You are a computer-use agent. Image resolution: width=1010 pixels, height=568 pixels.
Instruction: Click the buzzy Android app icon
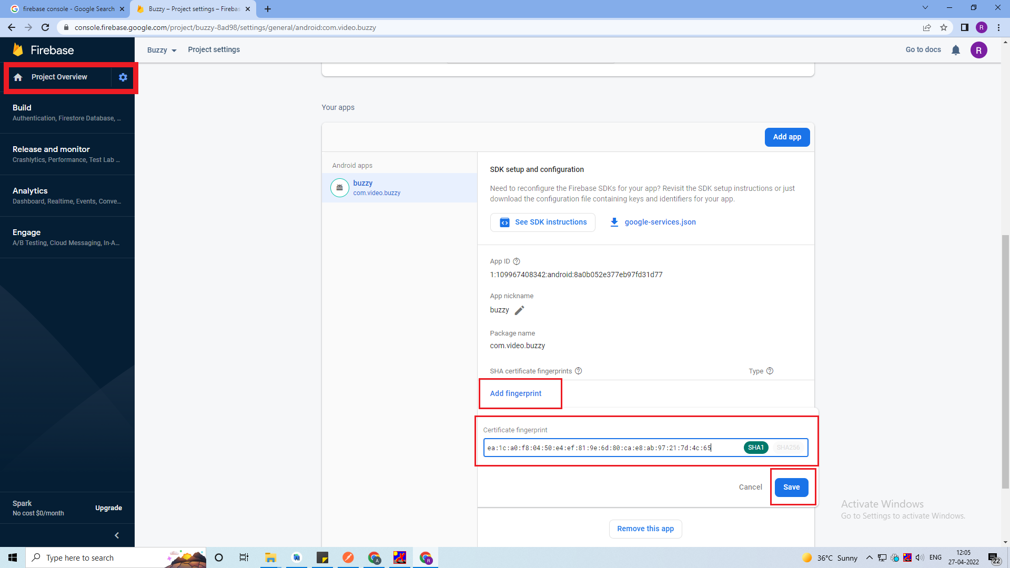point(340,188)
